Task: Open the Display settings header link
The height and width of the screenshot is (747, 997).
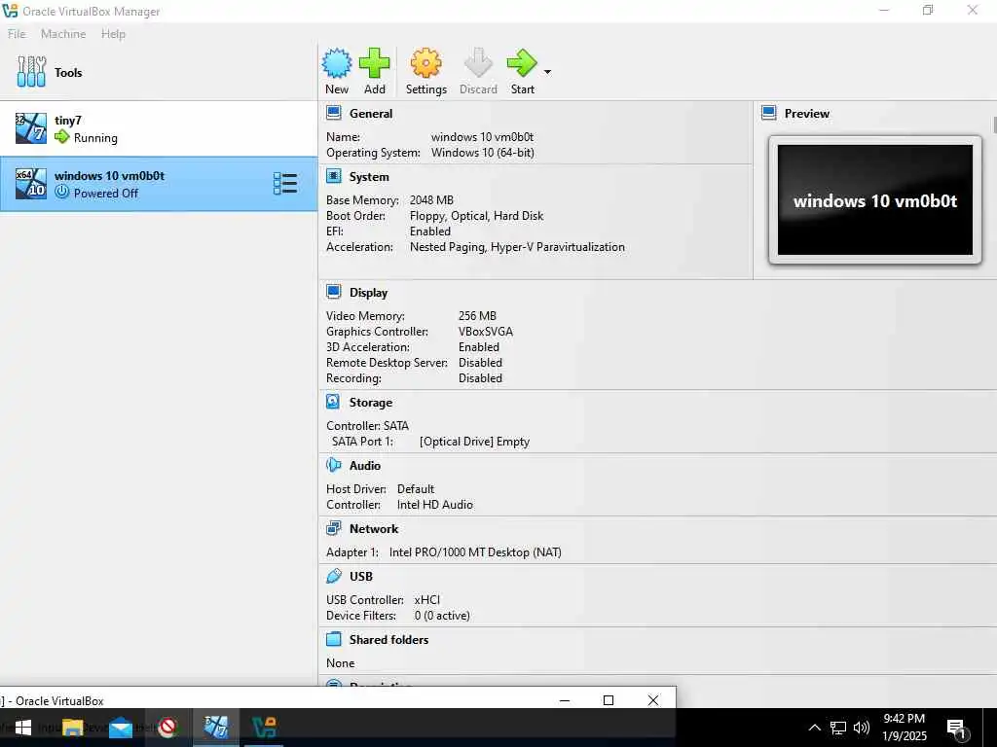Action: pyautogui.click(x=368, y=292)
